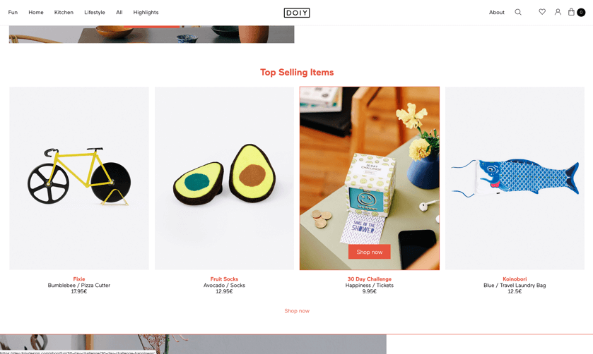
Task: Open the Fixie bicycle pizza cutter image
Action: click(x=79, y=178)
